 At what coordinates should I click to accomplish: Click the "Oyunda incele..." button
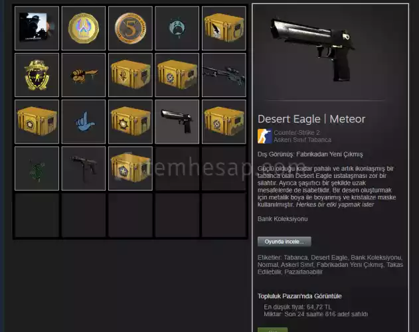284,242
